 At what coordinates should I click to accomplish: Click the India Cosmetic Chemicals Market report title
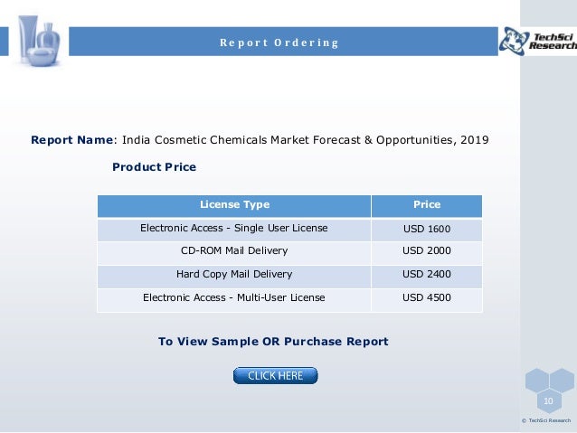pos(306,140)
